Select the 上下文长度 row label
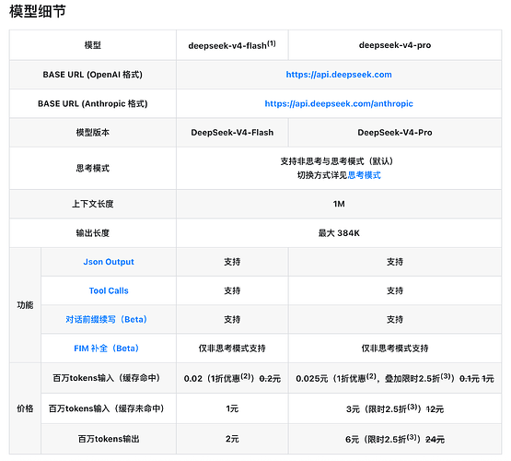The image size is (511, 461). 93,204
